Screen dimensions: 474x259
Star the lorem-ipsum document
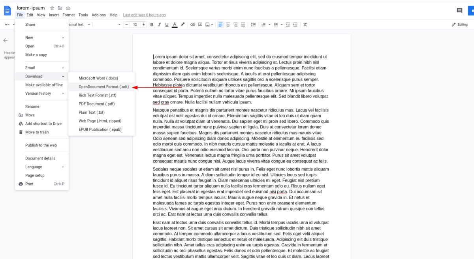(52, 8)
